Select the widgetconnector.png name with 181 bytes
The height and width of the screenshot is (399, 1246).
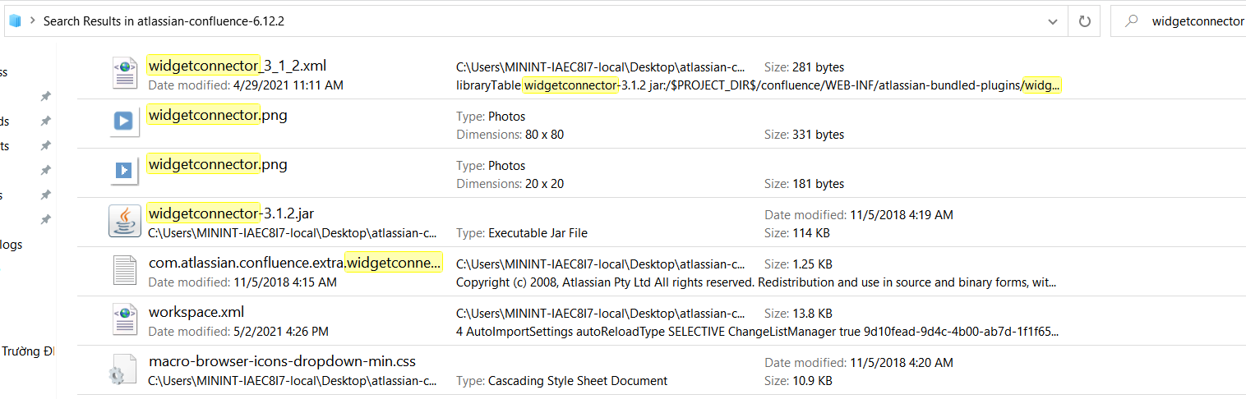click(218, 164)
